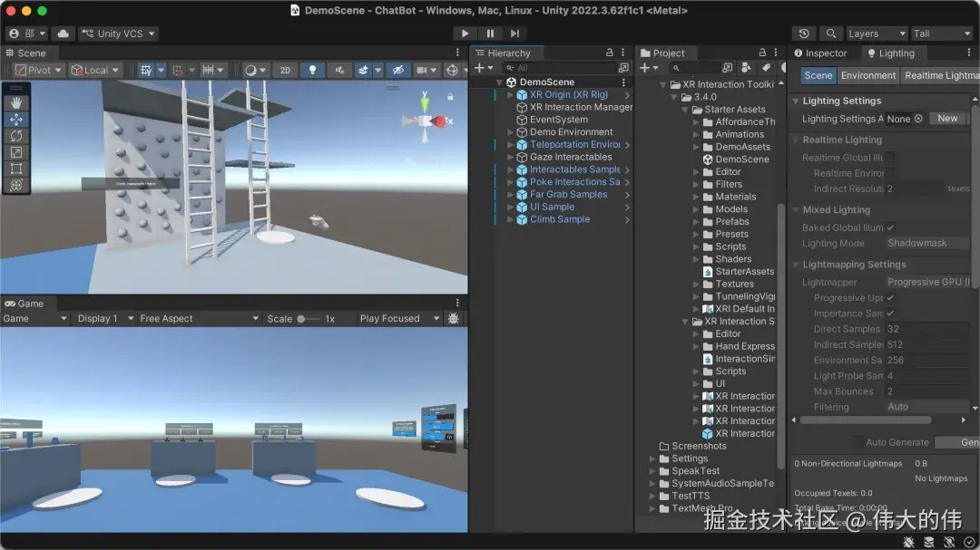Click the Scene orientation gizmo lock

click(x=450, y=97)
